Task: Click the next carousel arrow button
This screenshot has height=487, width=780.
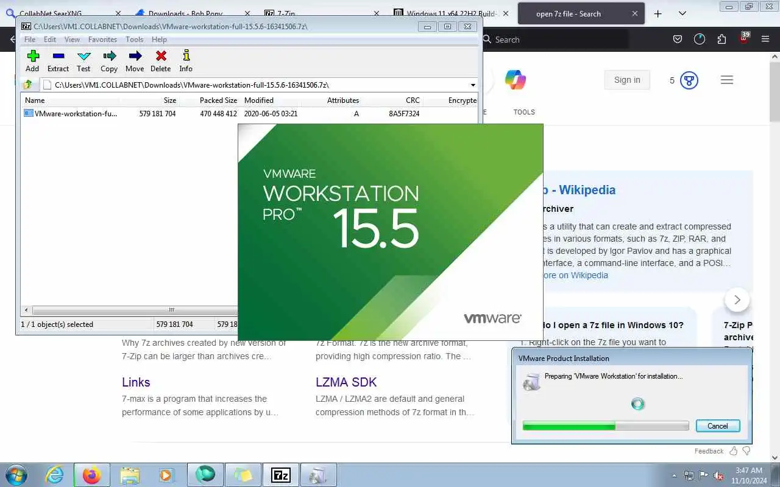Action: pyautogui.click(x=737, y=300)
